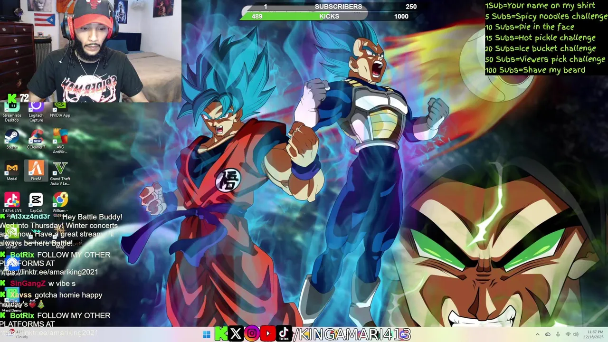Click the microphone tray icon
Screen dimensions: 608x342
click(558, 334)
